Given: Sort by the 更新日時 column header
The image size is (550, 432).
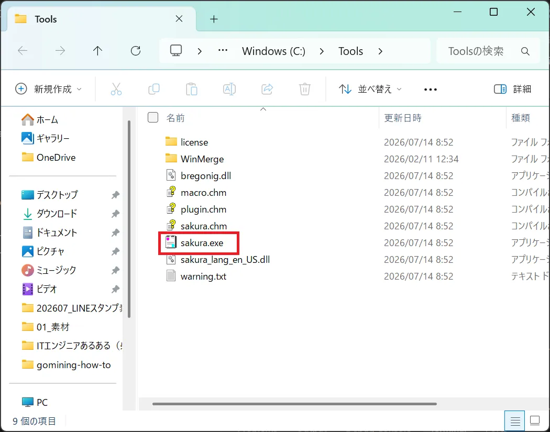Looking at the screenshot, I should [403, 118].
